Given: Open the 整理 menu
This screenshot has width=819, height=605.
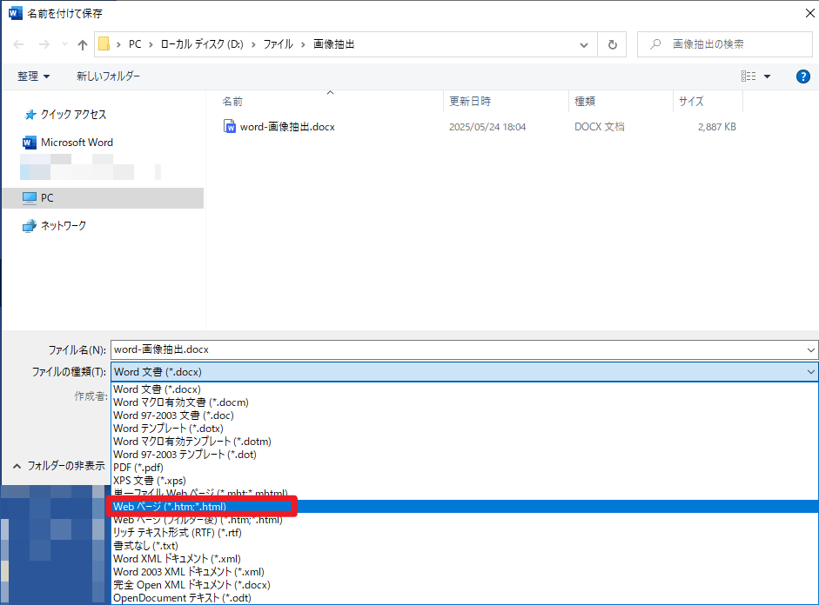Looking at the screenshot, I should tap(33, 76).
